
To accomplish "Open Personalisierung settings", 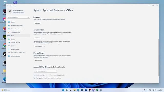I will [x=19, y=32].
